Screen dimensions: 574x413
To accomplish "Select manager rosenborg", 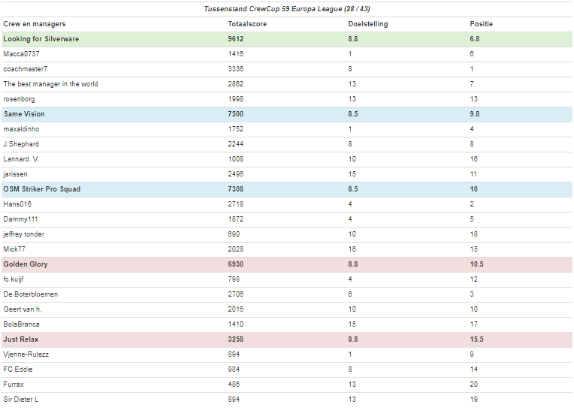I will point(19,99).
